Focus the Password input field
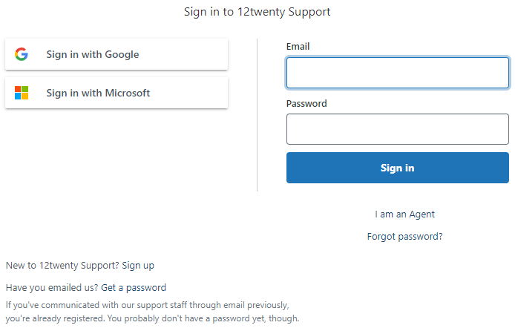 [397, 129]
